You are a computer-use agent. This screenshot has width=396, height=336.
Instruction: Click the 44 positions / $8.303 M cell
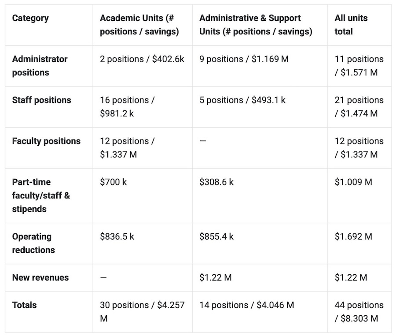(x=359, y=311)
